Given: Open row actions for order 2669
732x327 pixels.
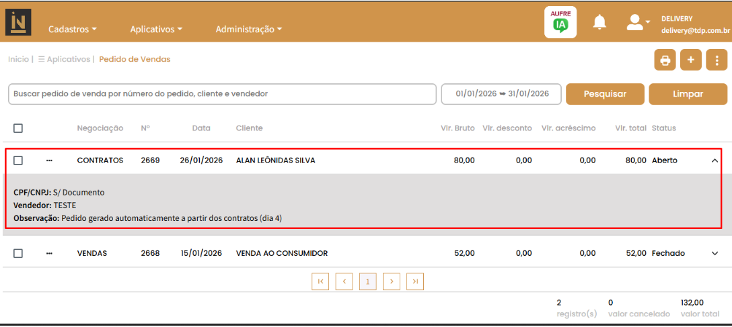Looking at the screenshot, I should (x=49, y=160).
